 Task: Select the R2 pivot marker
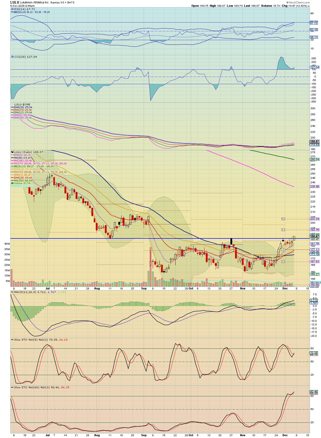click(283, 219)
